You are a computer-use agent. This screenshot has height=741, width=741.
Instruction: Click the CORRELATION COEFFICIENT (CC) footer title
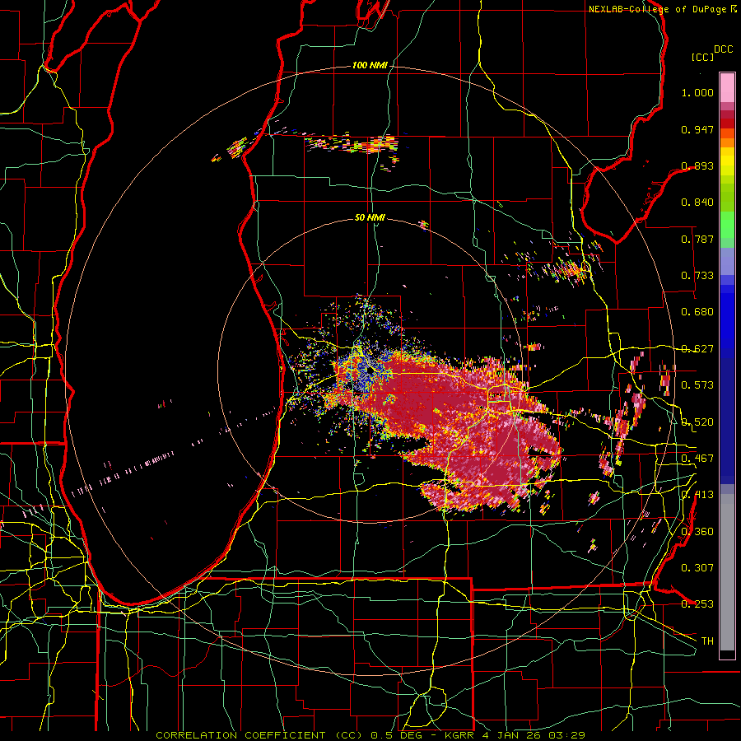point(259,735)
